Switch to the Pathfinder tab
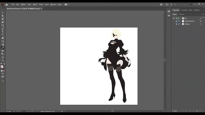Image resolution: width=205 pixels, height=115 pixels. click(196, 10)
